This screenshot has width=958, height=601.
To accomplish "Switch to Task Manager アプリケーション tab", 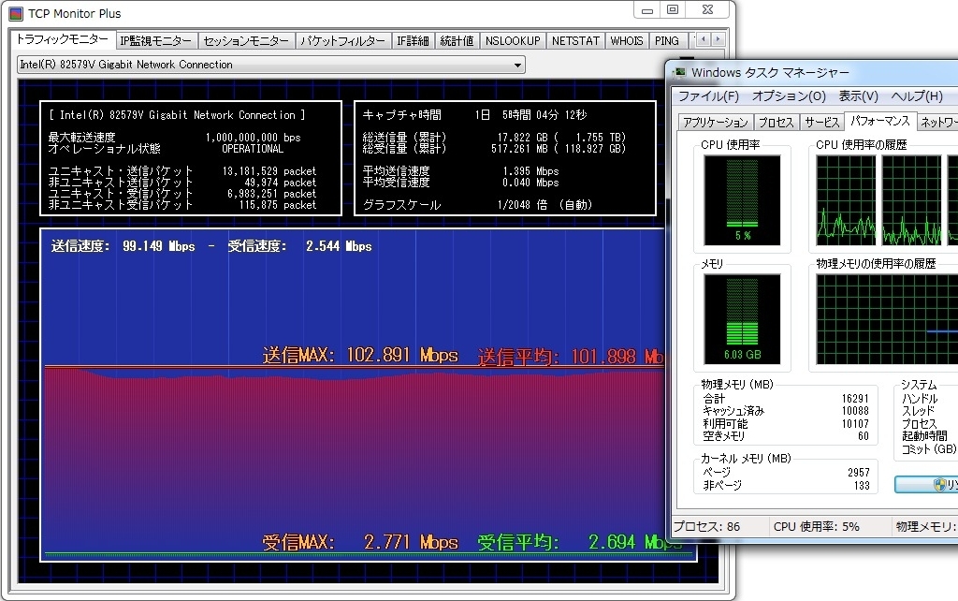I will point(716,123).
